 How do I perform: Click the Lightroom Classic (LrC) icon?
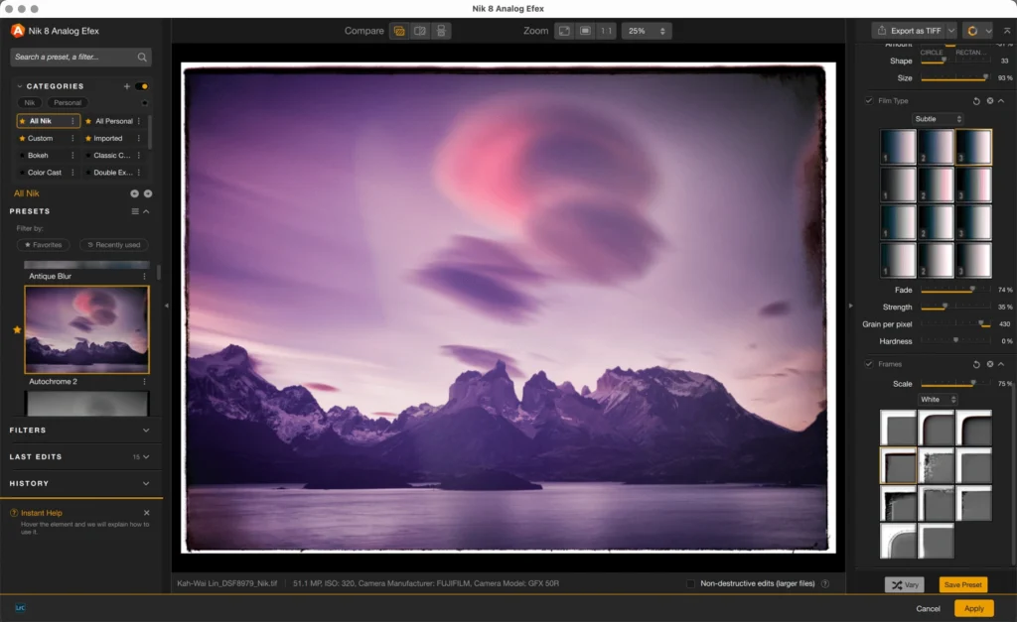[x=20, y=607]
